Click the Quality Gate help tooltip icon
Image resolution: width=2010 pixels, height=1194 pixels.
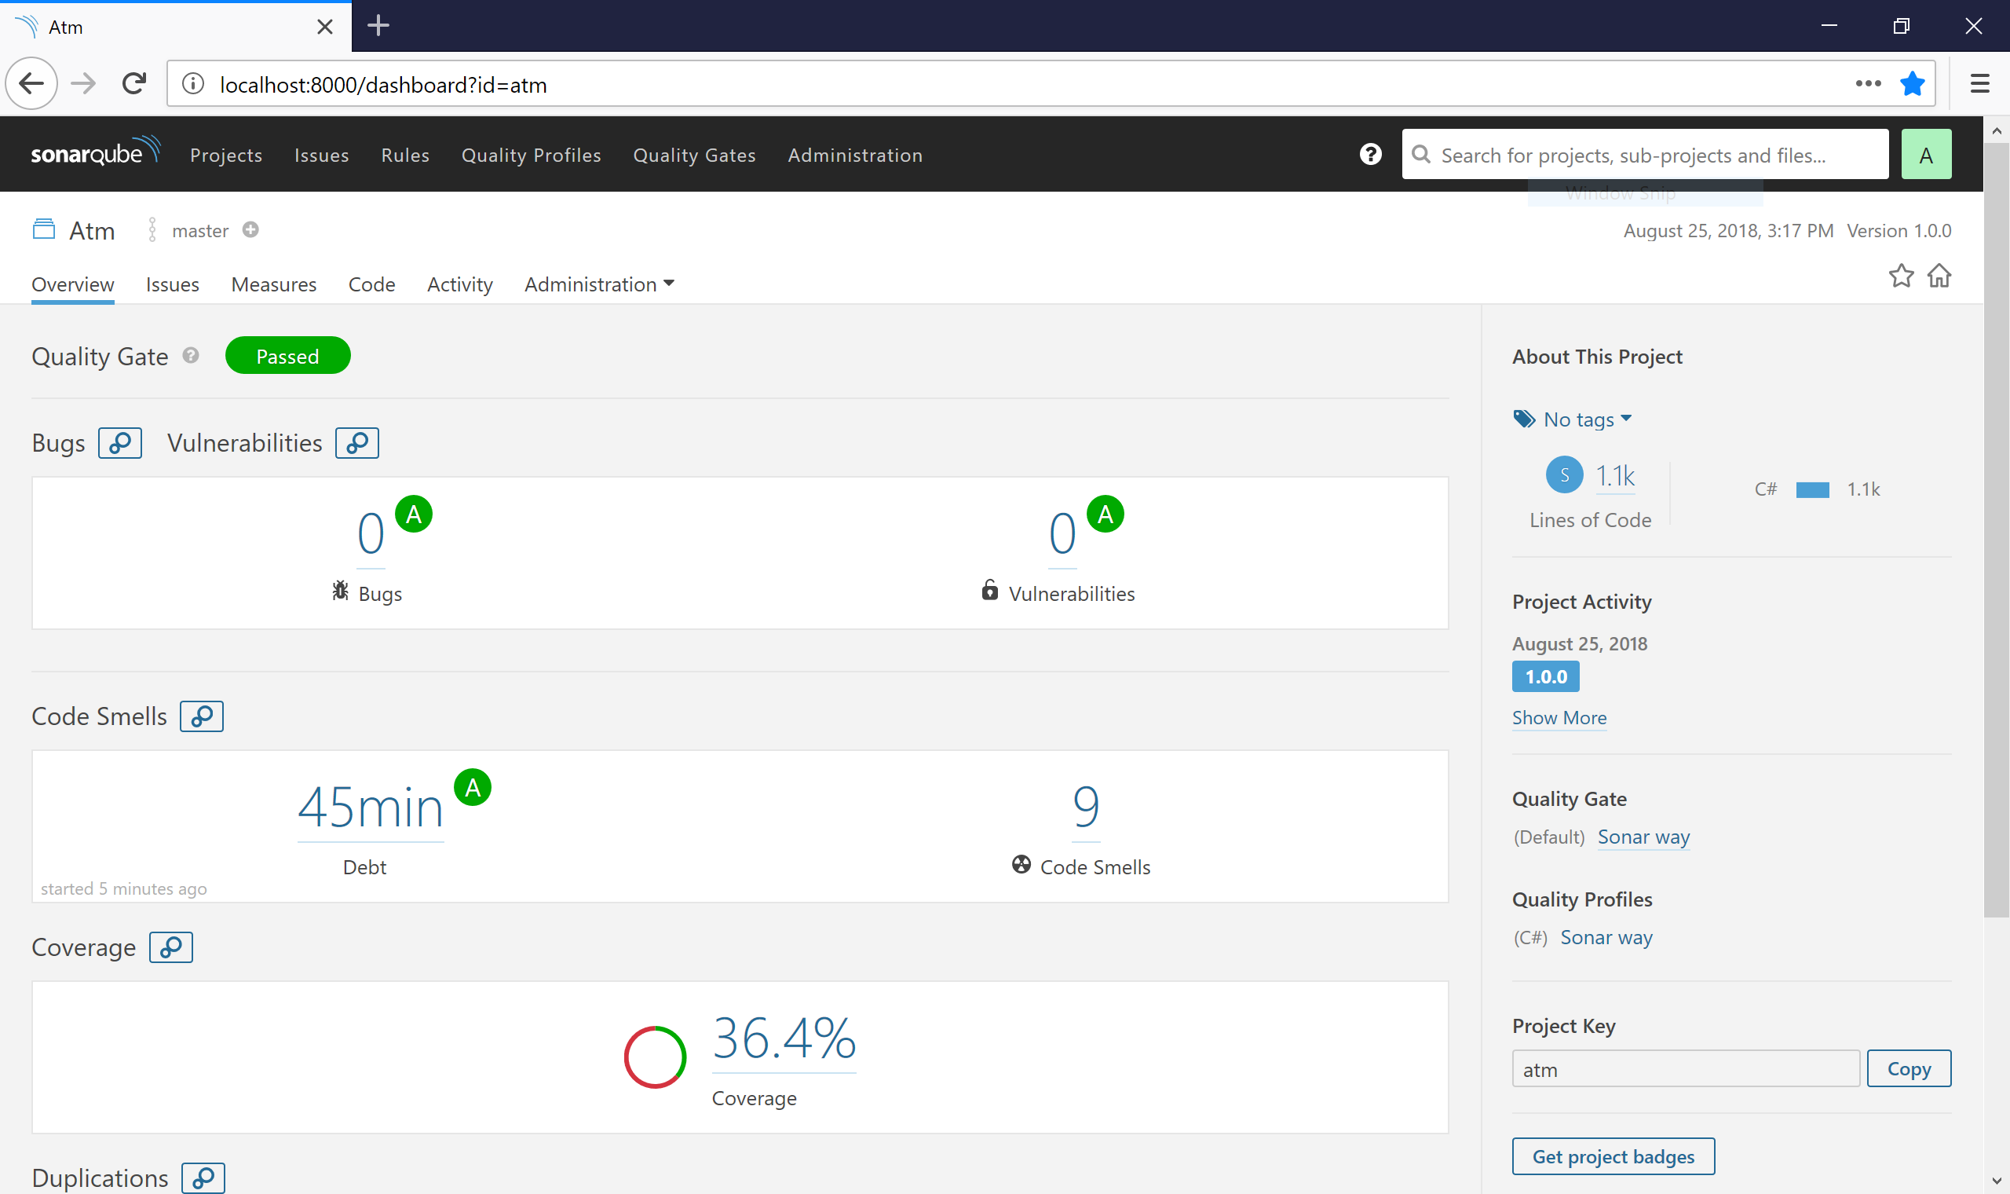(191, 356)
